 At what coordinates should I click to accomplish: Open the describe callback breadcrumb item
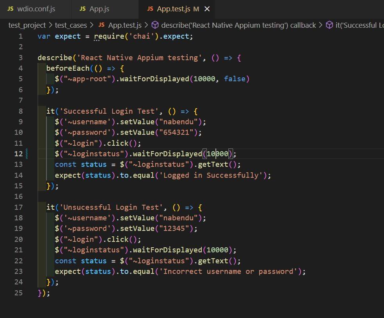click(238, 25)
